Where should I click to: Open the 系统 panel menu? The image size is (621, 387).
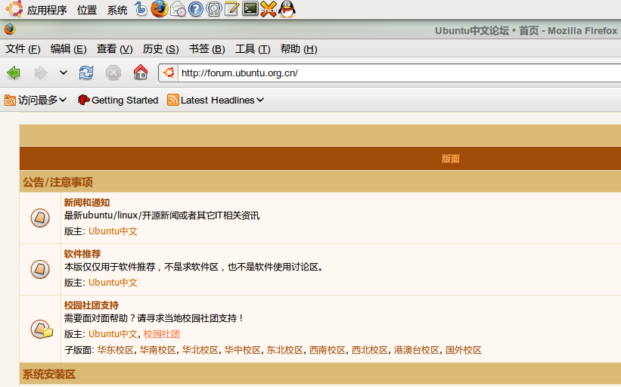coord(117,10)
